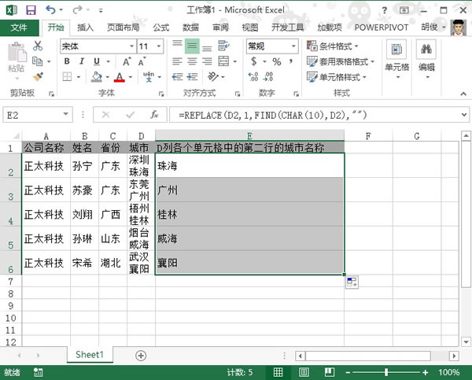The image size is (472, 380).
Task: Click the Save icon in quick access toolbar
Action: pos(31,10)
